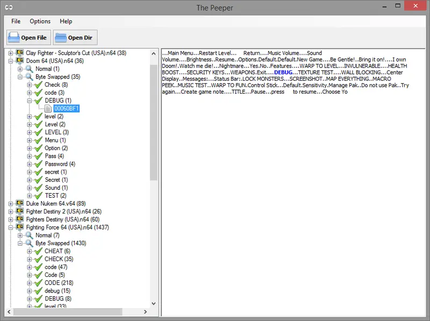Select the Level (2) capitalized entry

pyautogui.click(x=55, y=124)
